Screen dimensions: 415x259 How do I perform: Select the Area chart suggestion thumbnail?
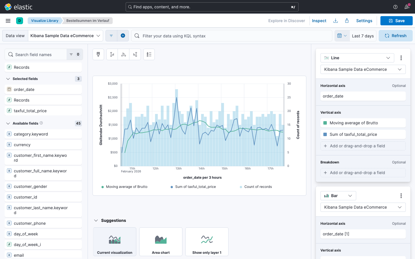click(161, 242)
